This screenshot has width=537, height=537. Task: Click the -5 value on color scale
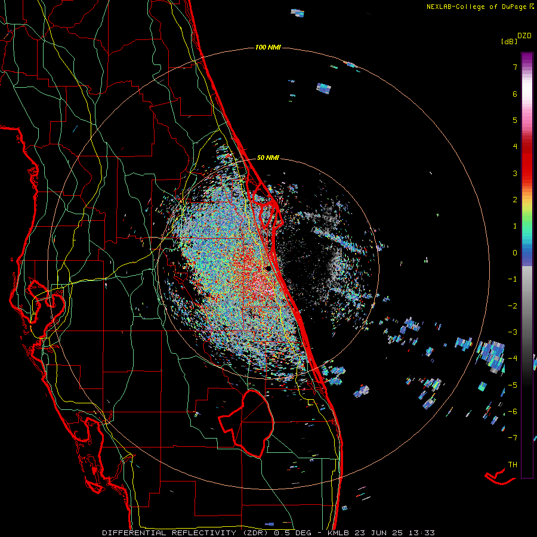(513, 385)
